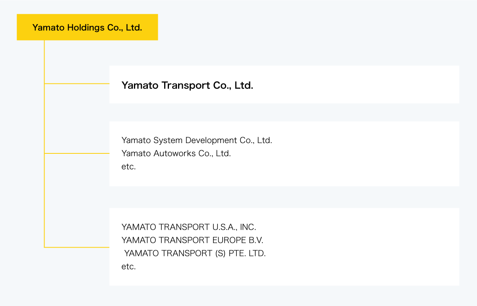
Task: Click Yamato System Development Co., Ltd. text
Action: (x=196, y=140)
